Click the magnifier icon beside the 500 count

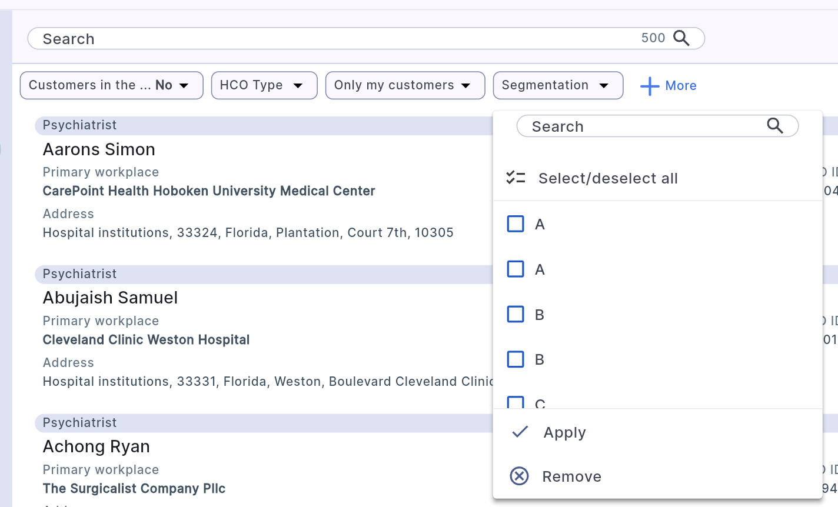[681, 38]
